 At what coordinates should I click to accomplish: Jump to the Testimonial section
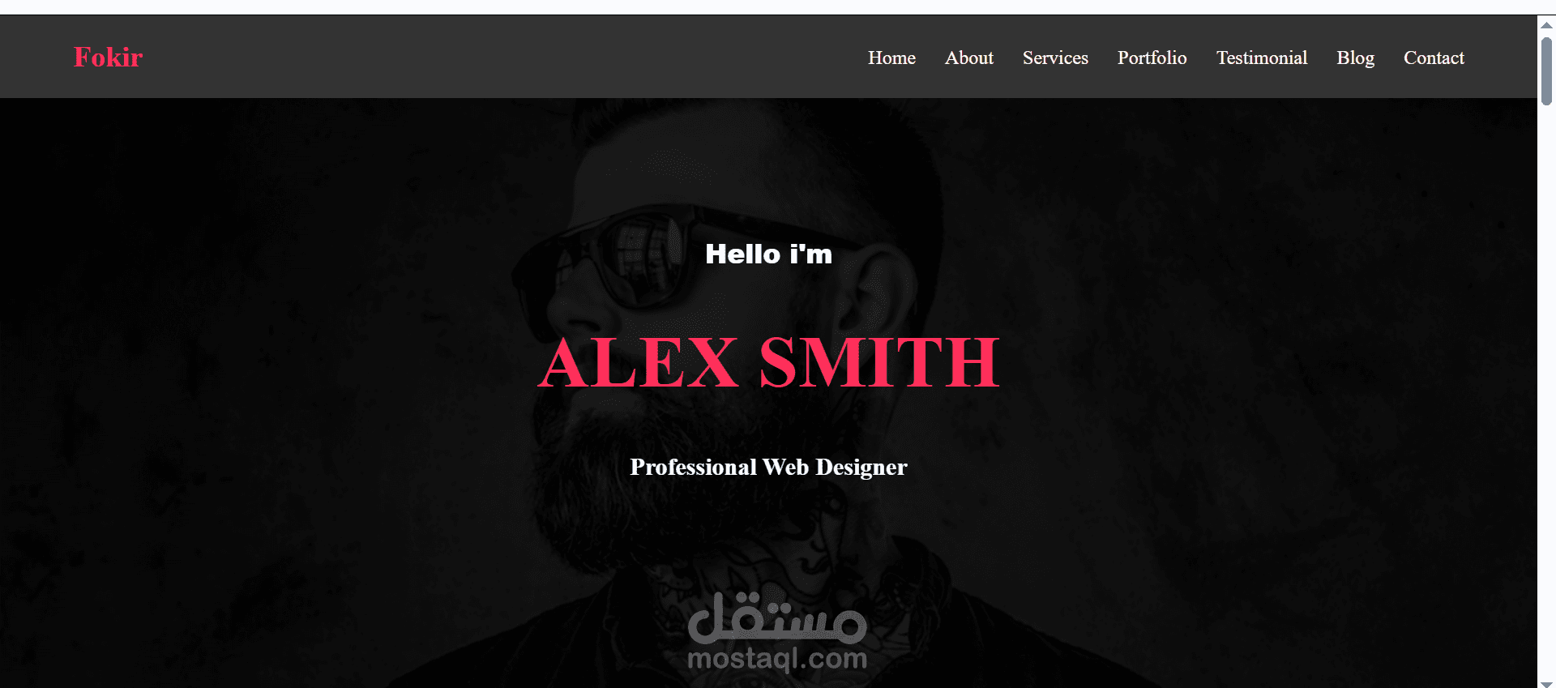coord(1261,58)
